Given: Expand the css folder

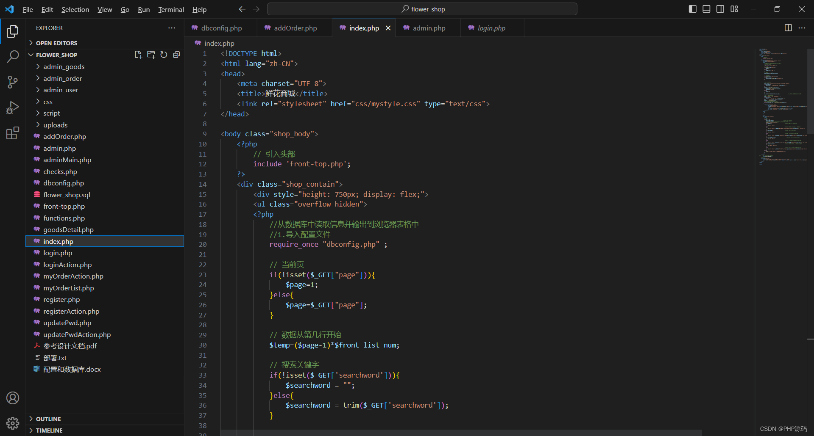Looking at the screenshot, I should pyautogui.click(x=105, y=102).
